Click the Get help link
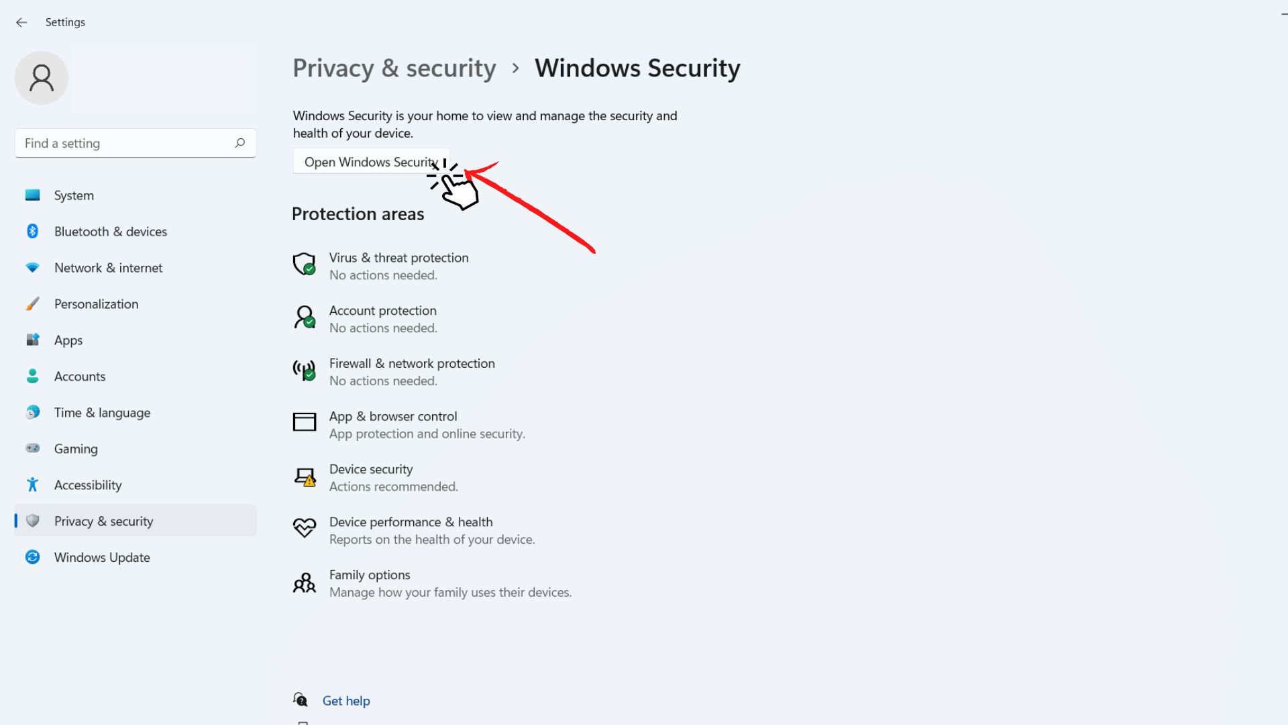This screenshot has height=725, width=1288. (346, 701)
